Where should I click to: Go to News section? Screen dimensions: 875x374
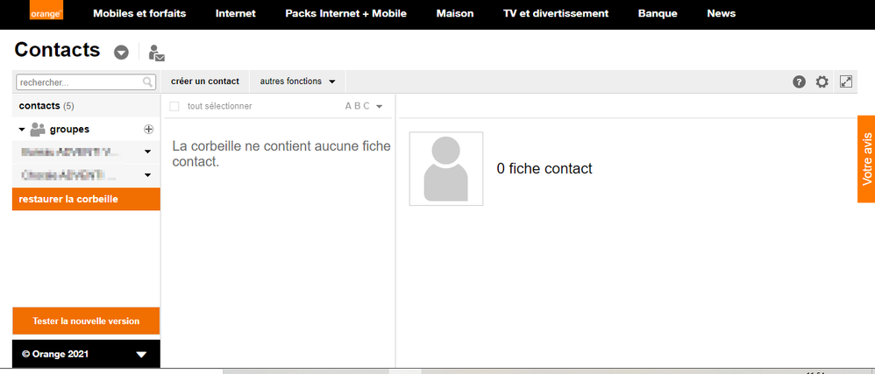pyautogui.click(x=721, y=13)
